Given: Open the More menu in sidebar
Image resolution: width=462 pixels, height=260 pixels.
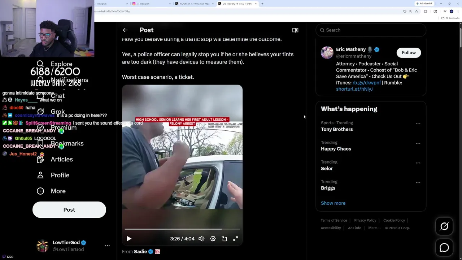Looking at the screenshot, I should pyautogui.click(x=51, y=191).
